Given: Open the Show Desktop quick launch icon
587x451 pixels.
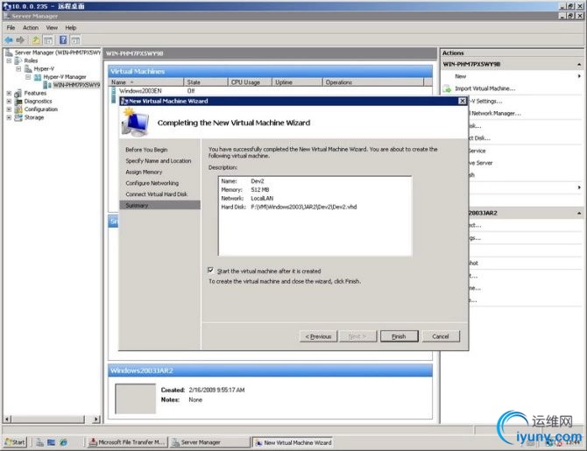Looking at the screenshot, I should click(x=52, y=442).
